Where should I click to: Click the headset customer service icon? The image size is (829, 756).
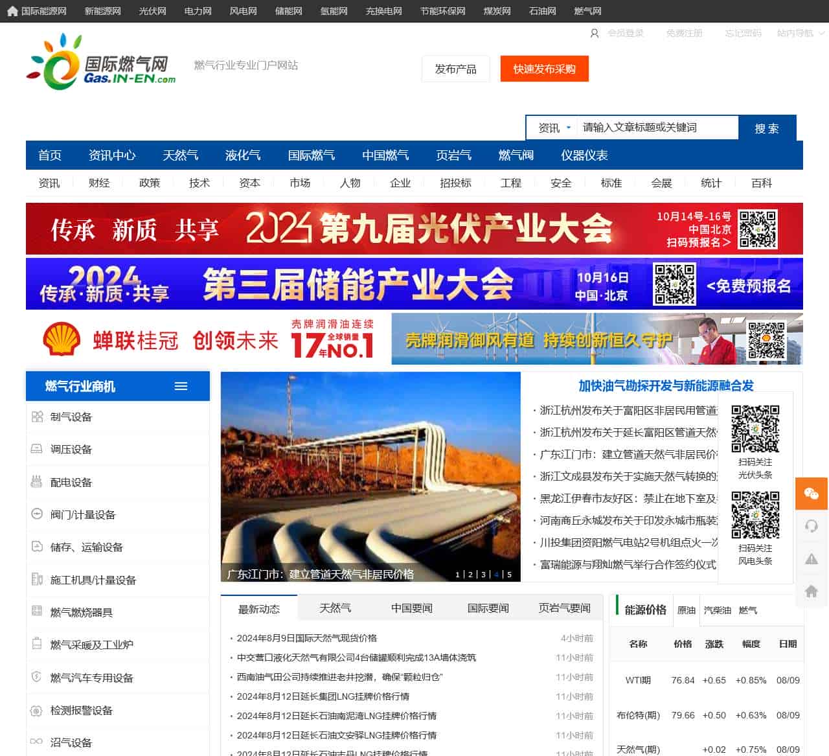tap(812, 526)
